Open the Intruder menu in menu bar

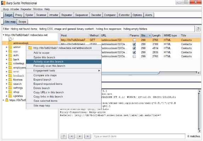click(x=15, y=9)
